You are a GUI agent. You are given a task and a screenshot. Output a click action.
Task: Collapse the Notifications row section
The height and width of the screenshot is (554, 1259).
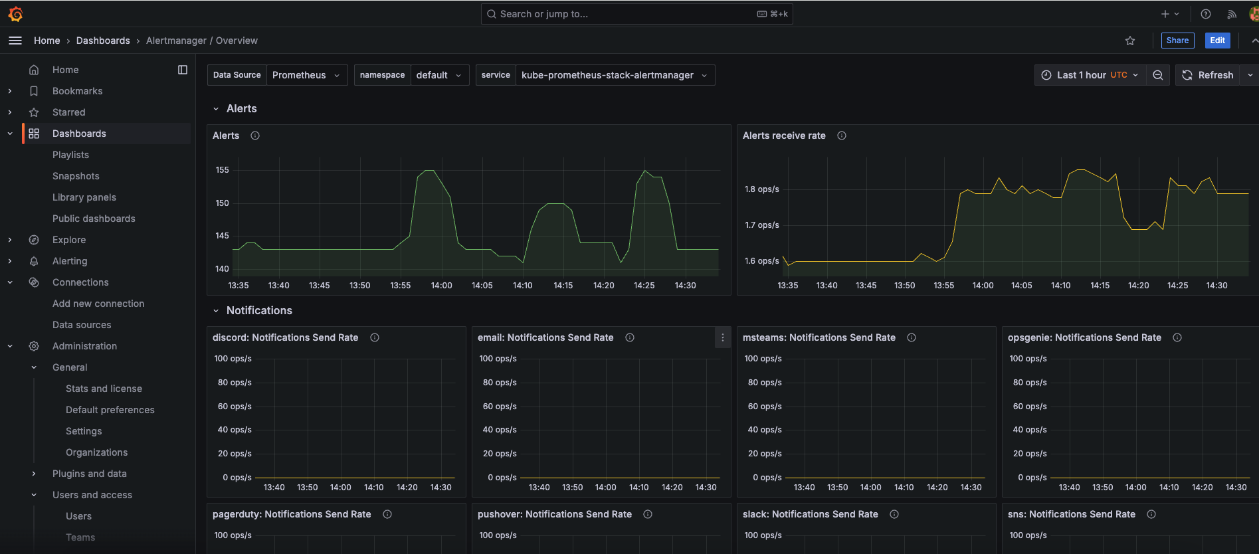pyautogui.click(x=216, y=311)
